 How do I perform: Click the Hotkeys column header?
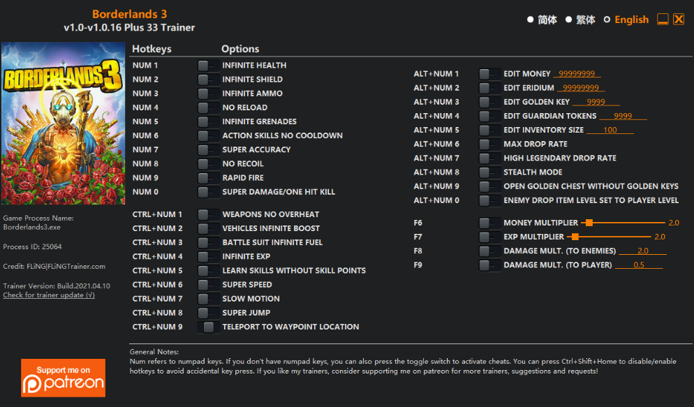152,49
